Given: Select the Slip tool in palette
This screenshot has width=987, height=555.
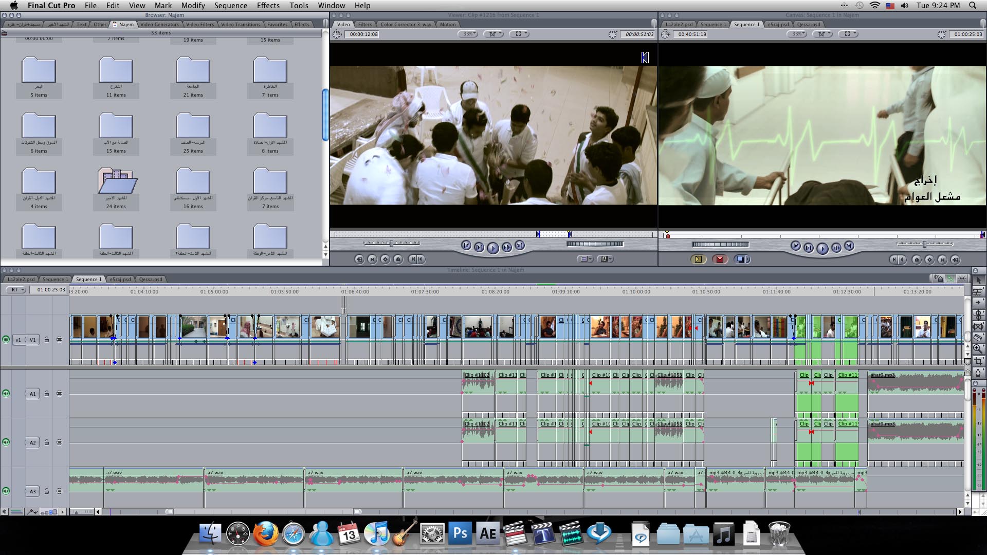Looking at the screenshot, I should pos(978,326).
